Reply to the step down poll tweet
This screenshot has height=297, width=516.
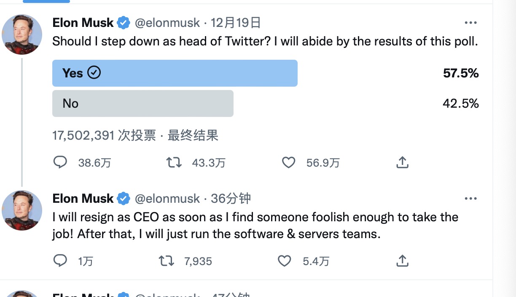(x=60, y=162)
